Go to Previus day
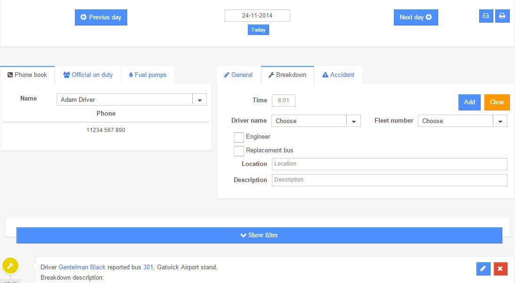This screenshot has height=283, width=515. (x=101, y=17)
